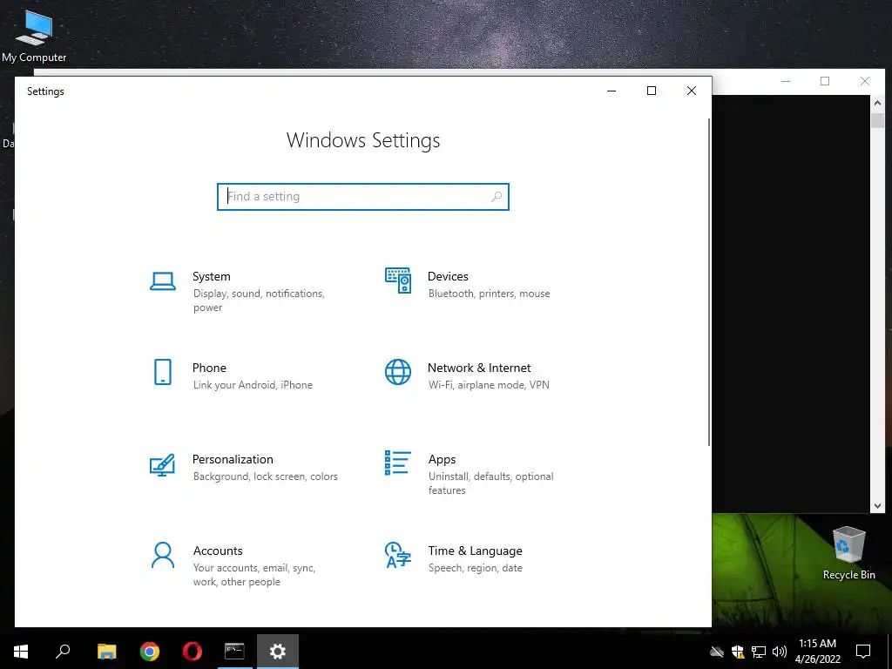Open the Apps list icon
892x669 pixels.
[397, 463]
